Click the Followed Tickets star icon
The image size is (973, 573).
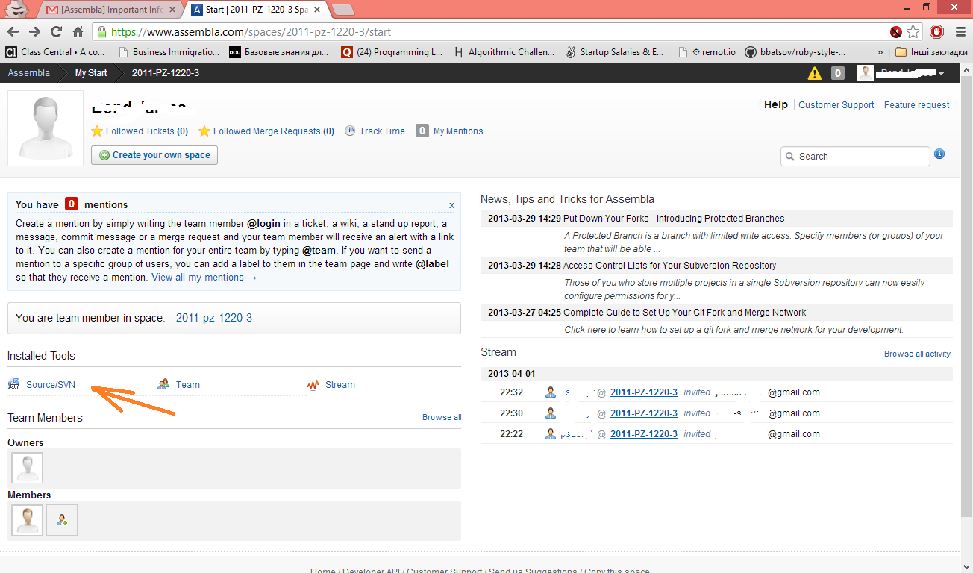click(96, 131)
